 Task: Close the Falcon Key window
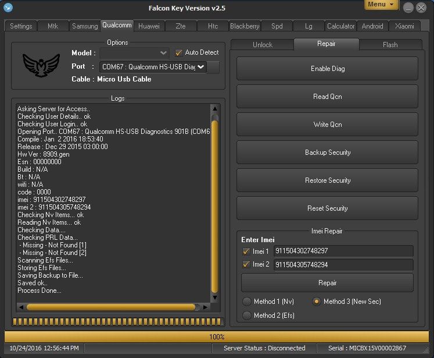click(422, 8)
